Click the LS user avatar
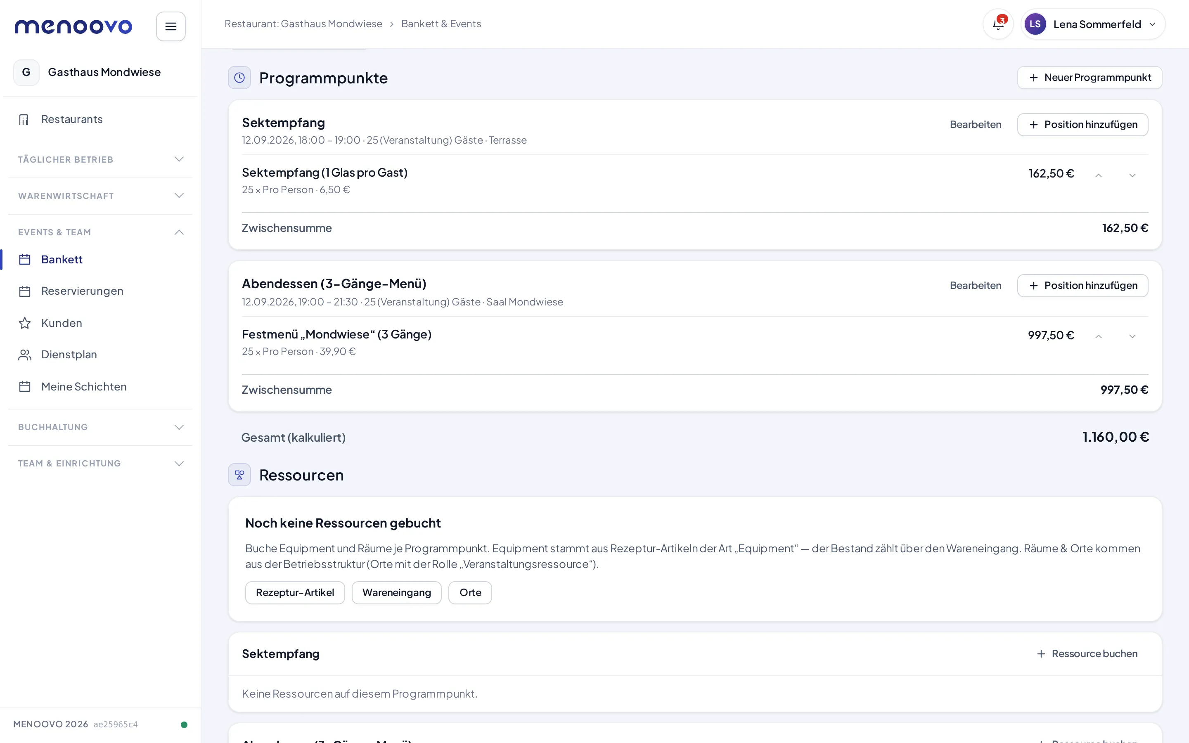Screen dimensions: 1189x743 click(1035, 24)
